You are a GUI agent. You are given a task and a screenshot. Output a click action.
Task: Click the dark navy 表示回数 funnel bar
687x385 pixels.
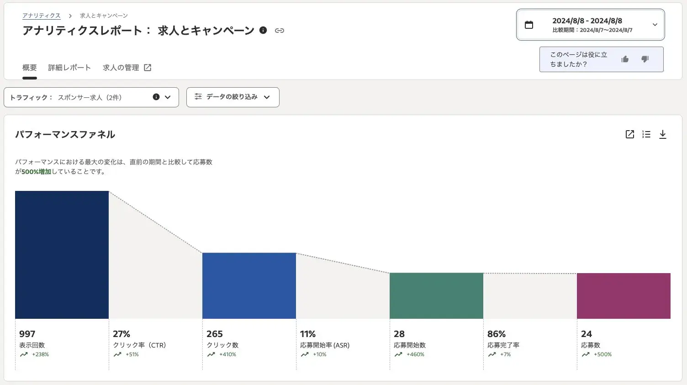(62, 254)
